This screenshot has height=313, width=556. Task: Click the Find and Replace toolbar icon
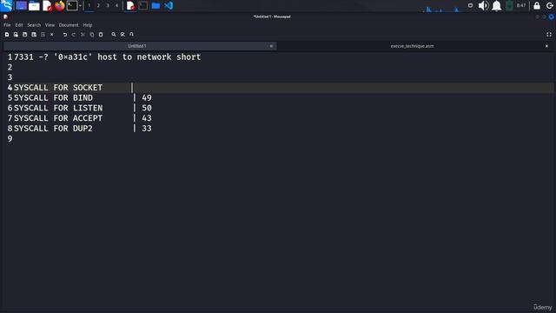coord(122,35)
